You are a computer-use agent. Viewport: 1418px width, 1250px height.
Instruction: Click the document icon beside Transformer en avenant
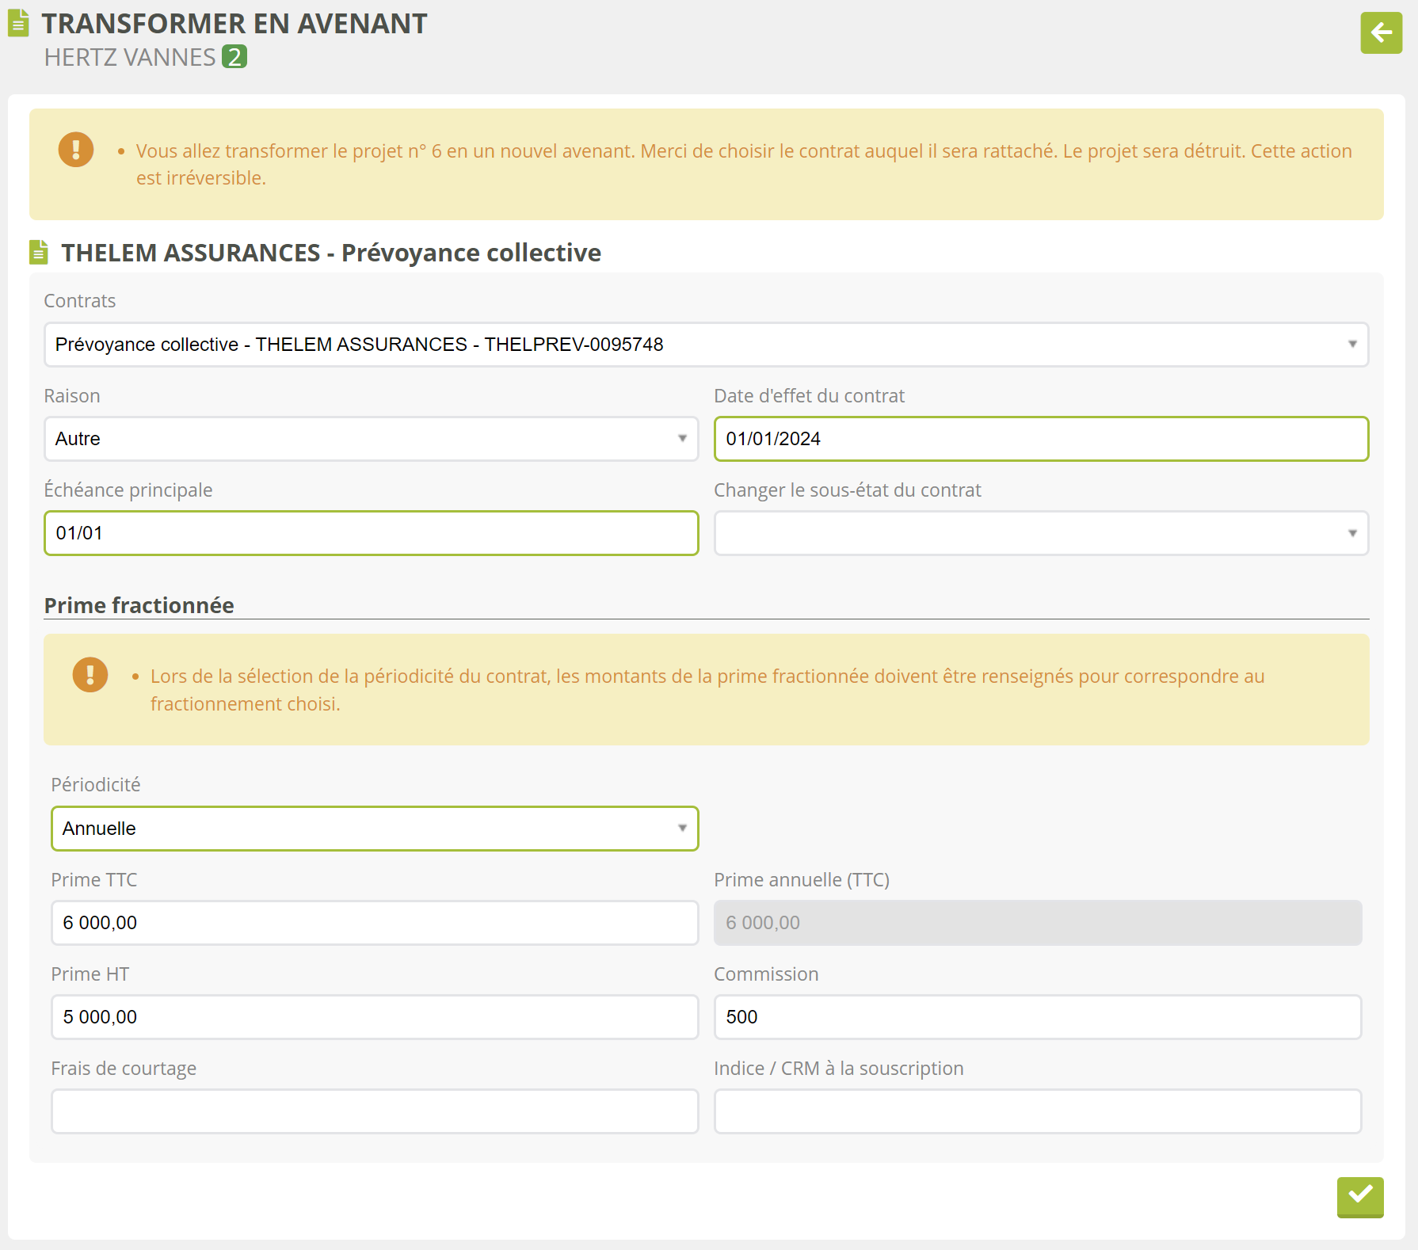tap(18, 24)
